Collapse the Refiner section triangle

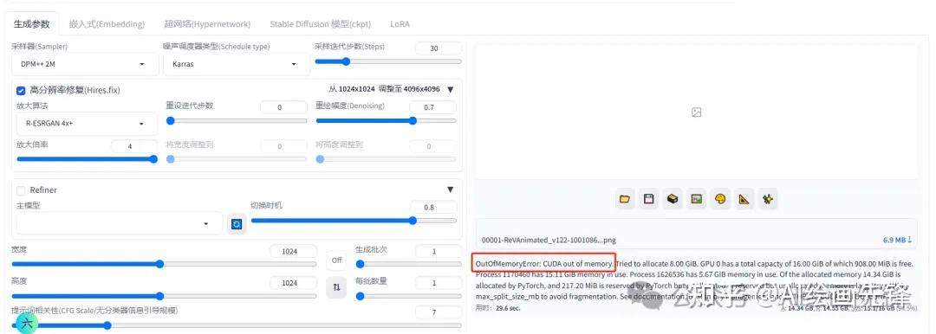pos(451,189)
